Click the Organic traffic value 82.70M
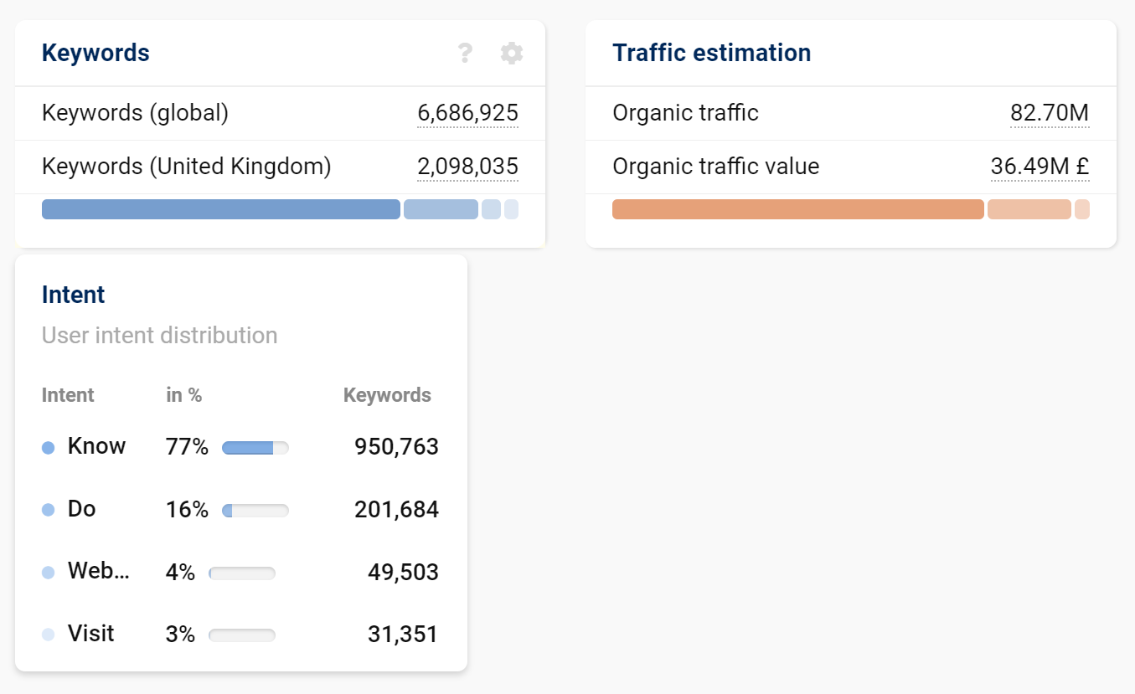The height and width of the screenshot is (694, 1135). [1050, 113]
